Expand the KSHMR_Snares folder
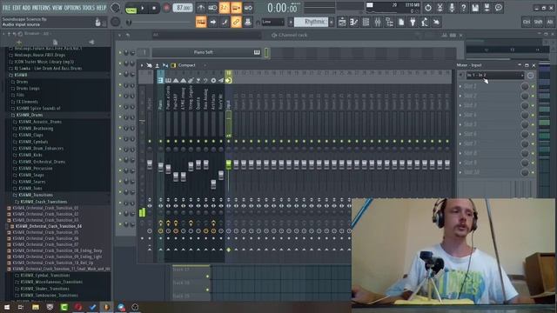 (x=31, y=182)
